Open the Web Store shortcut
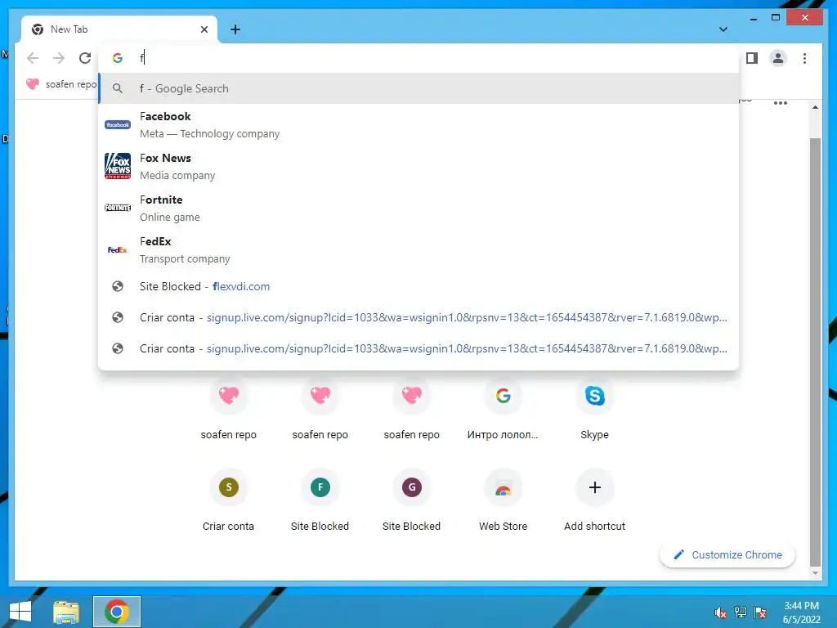This screenshot has height=628, width=837. (x=503, y=501)
